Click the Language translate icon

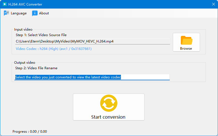[x=6, y=13]
